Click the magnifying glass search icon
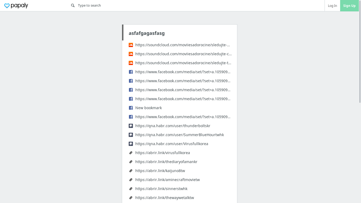The width and height of the screenshot is (361, 203). click(x=73, y=6)
